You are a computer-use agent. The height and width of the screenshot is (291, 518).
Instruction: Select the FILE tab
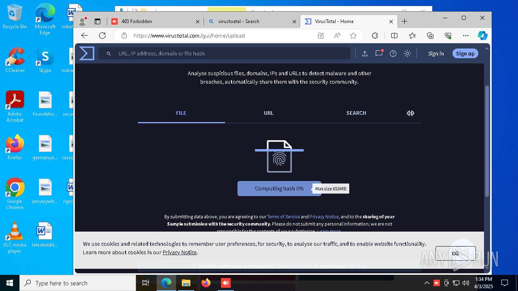pyautogui.click(x=181, y=113)
